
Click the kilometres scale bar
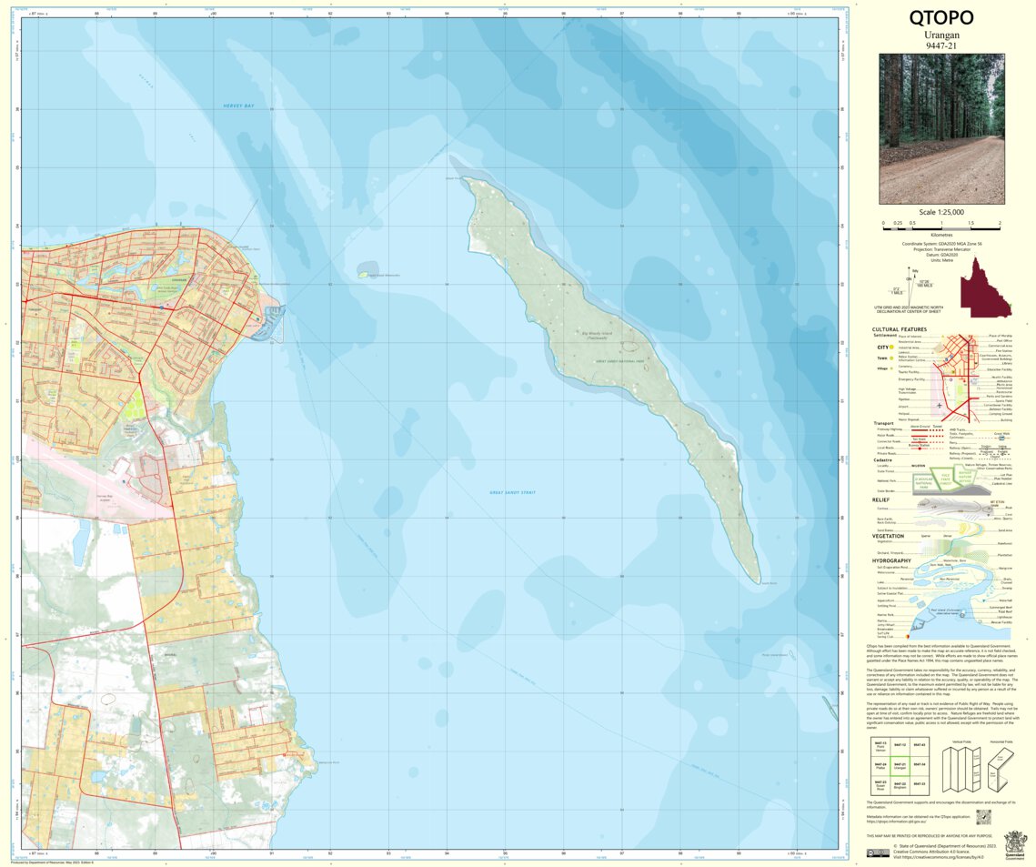click(x=941, y=228)
